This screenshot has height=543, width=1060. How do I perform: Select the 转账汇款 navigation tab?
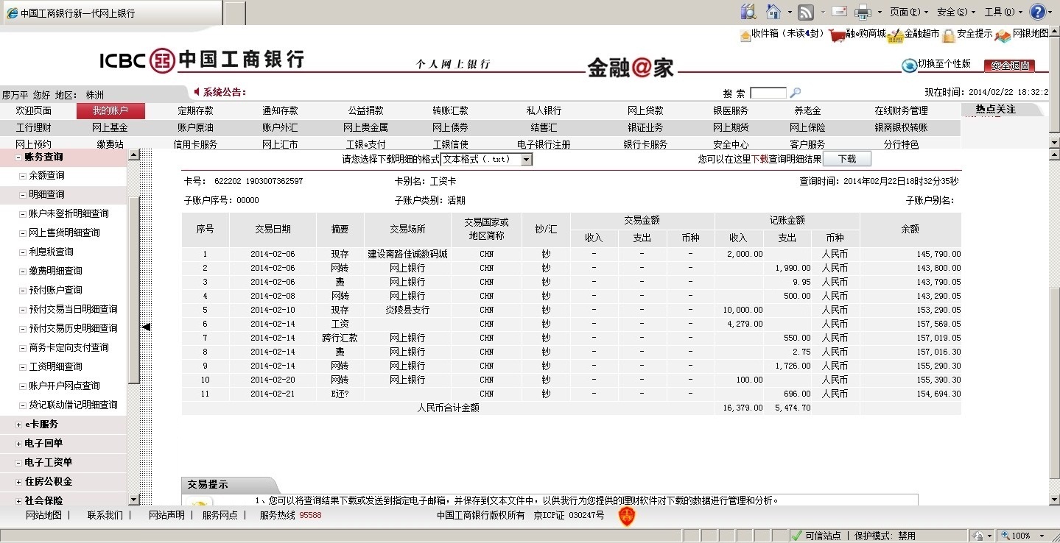(450, 111)
